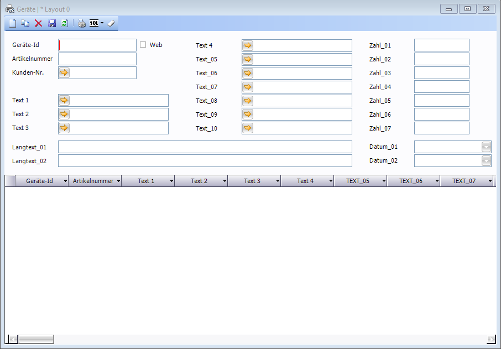The height and width of the screenshot is (349, 501).
Task: Open the Datum_01 date dropdown
Action: point(486,147)
